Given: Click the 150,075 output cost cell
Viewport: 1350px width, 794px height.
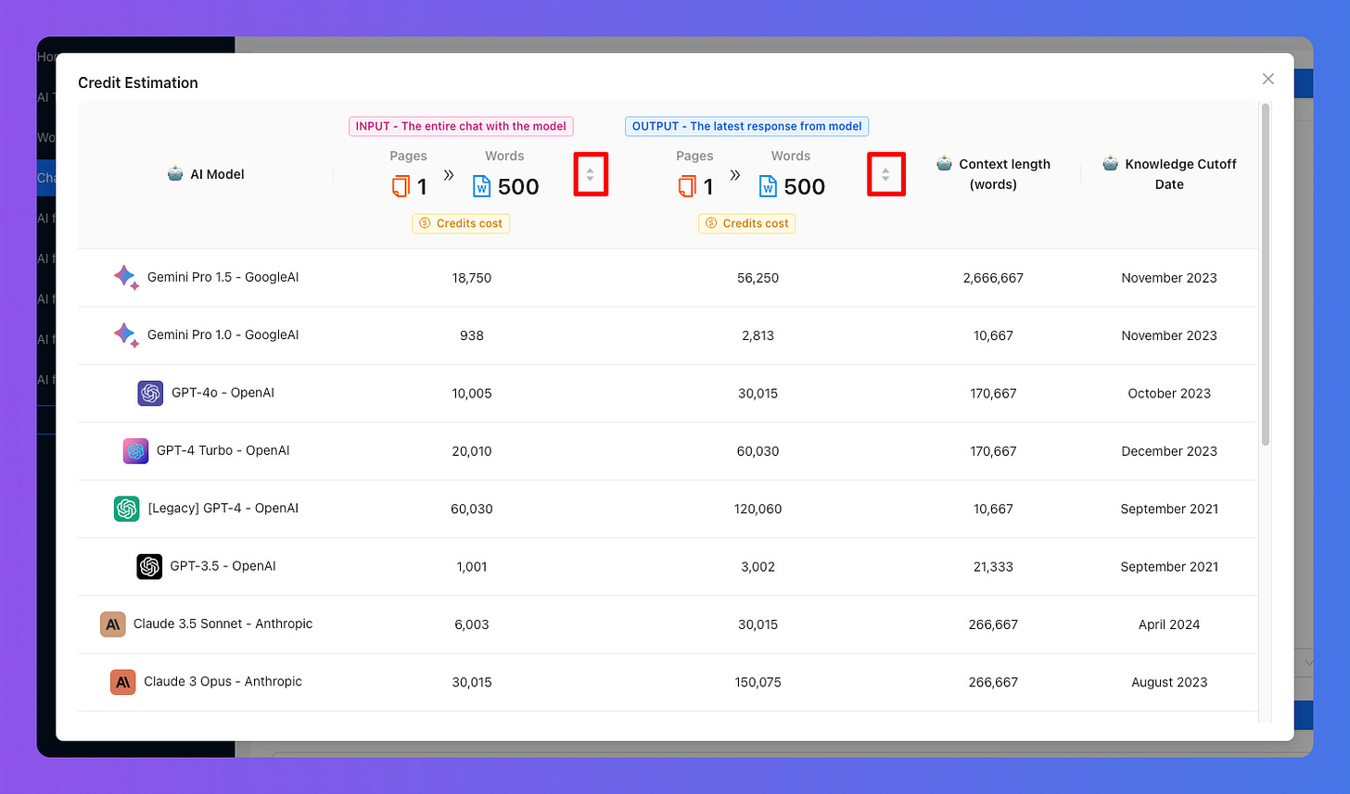Looking at the screenshot, I should point(759,683).
